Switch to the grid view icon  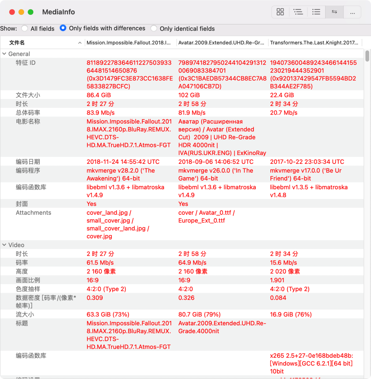click(280, 12)
